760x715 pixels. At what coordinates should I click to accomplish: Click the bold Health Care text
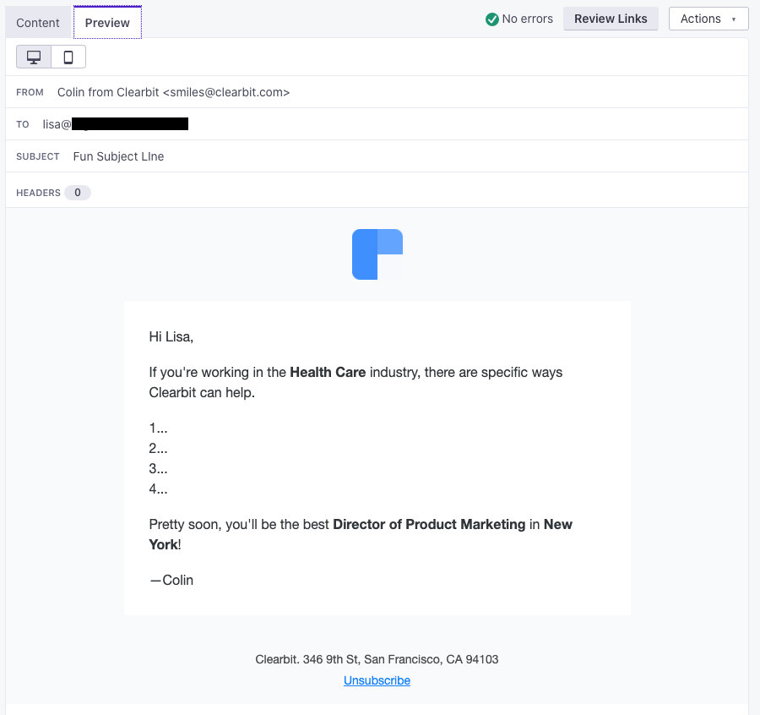point(328,372)
